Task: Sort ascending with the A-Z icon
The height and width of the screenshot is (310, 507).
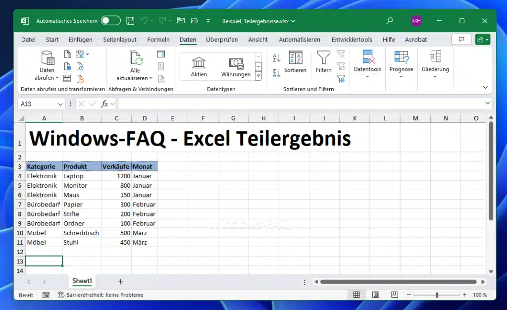Action: point(276,58)
